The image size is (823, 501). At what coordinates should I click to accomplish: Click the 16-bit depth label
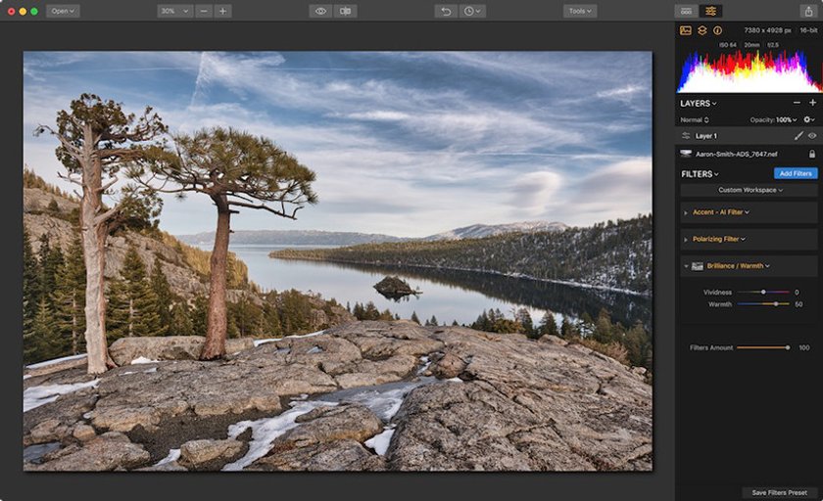point(808,30)
